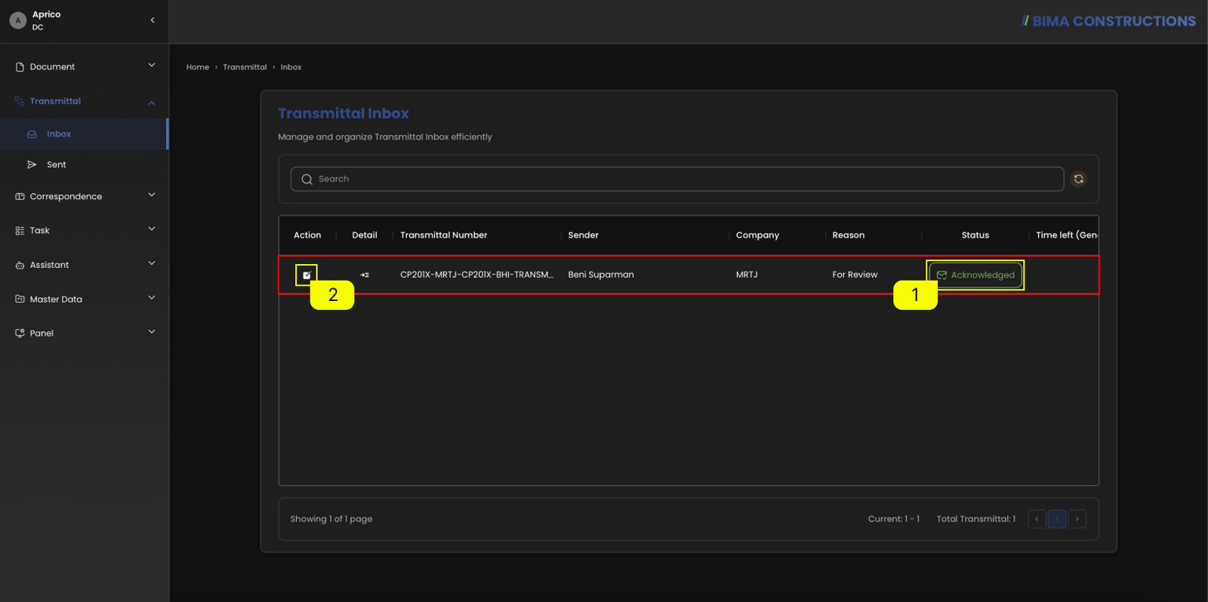The height and width of the screenshot is (602, 1208).
Task: Collapse the Transmittal menu chevron
Action: click(x=152, y=103)
